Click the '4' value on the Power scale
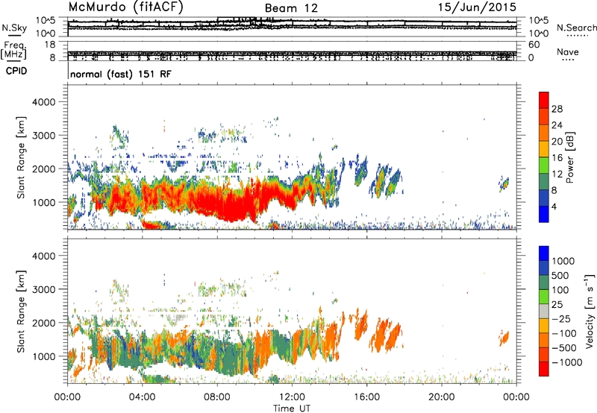This screenshot has height=413, width=597. [x=554, y=206]
